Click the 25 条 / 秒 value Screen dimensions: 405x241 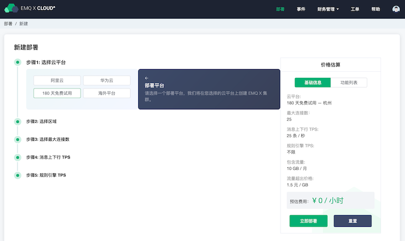point(296,136)
